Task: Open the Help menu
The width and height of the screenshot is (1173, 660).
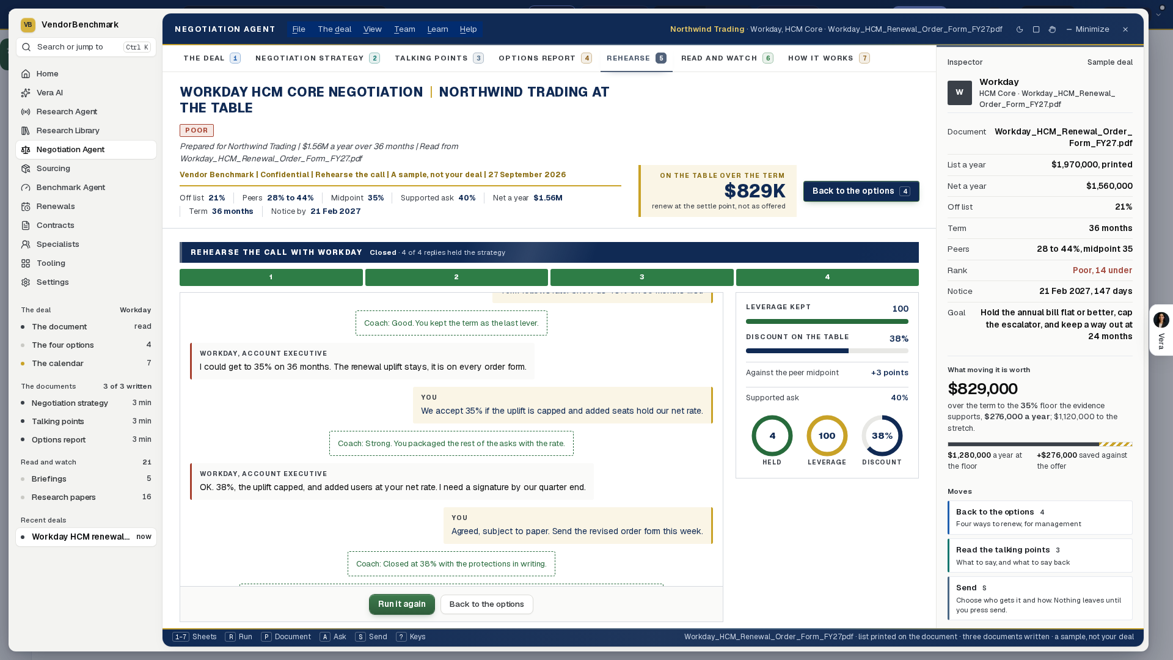Action: click(468, 29)
